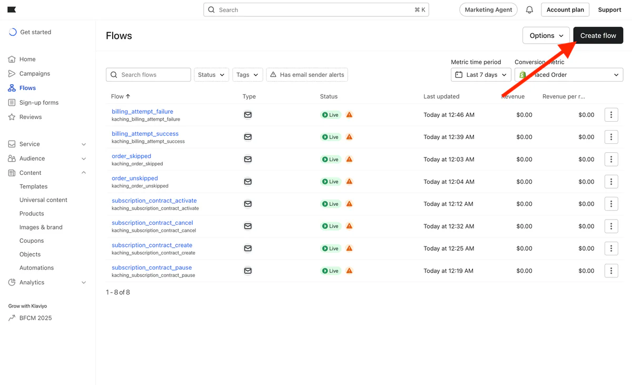The width and height of the screenshot is (632, 385).
Task: Click warning alert icon for subscription_contract_cancel
Action: click(349, 226)
